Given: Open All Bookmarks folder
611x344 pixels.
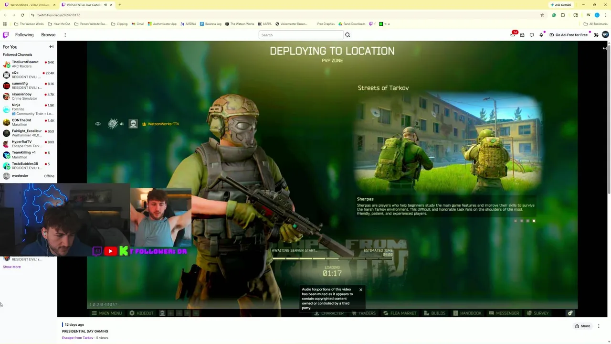Looking at the screenshot, I should point(596,24).
